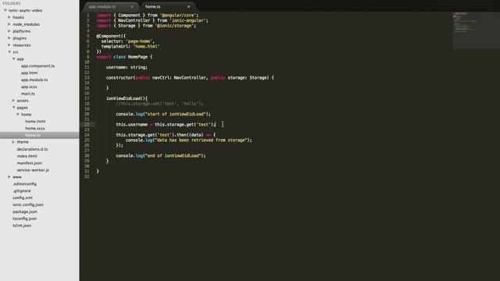
Task: Expand the hooks folder
Action: pos(9,17)
